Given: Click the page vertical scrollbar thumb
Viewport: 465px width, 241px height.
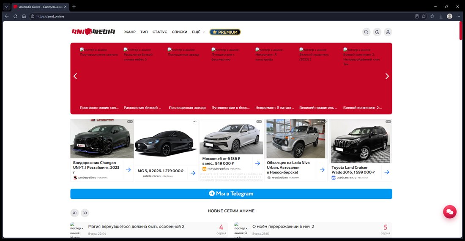Looking at the screenshot, I should point(461,30).
